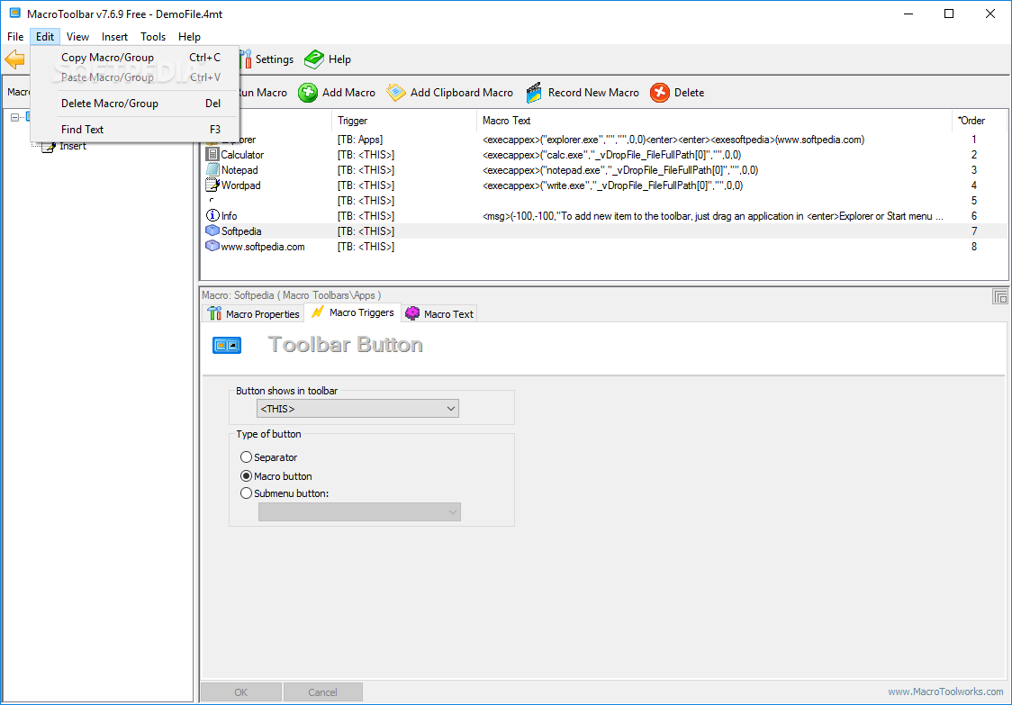Close the open Edit menu
Image resolution: width=1012 pixels, height=705 pixels.
45,37
